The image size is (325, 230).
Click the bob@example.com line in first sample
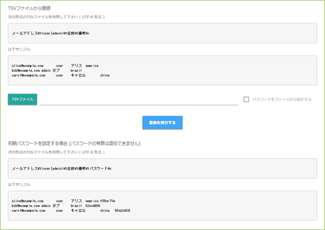(47, 70)
